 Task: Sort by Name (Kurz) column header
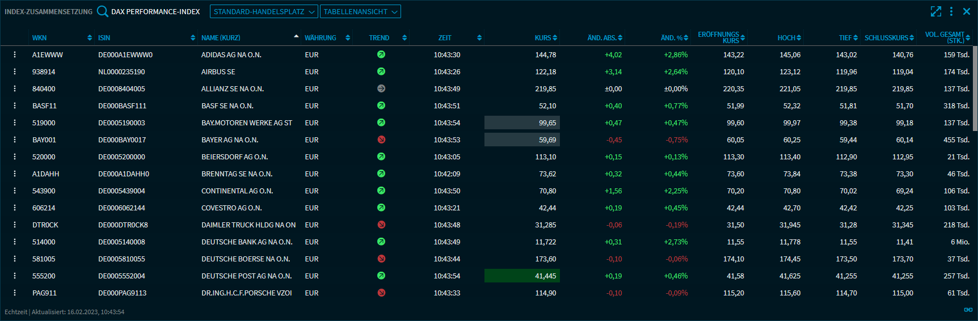(x=221, y=38)
